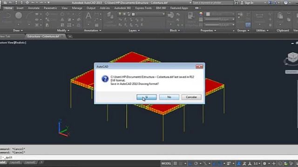
Task: Toggle annotation visibility in status bar
Action: pyautogui.click(x=239, y=164)
